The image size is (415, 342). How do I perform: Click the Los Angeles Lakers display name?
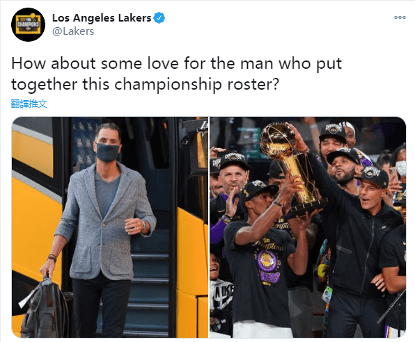pyautogui.click(x=102, y=18)
